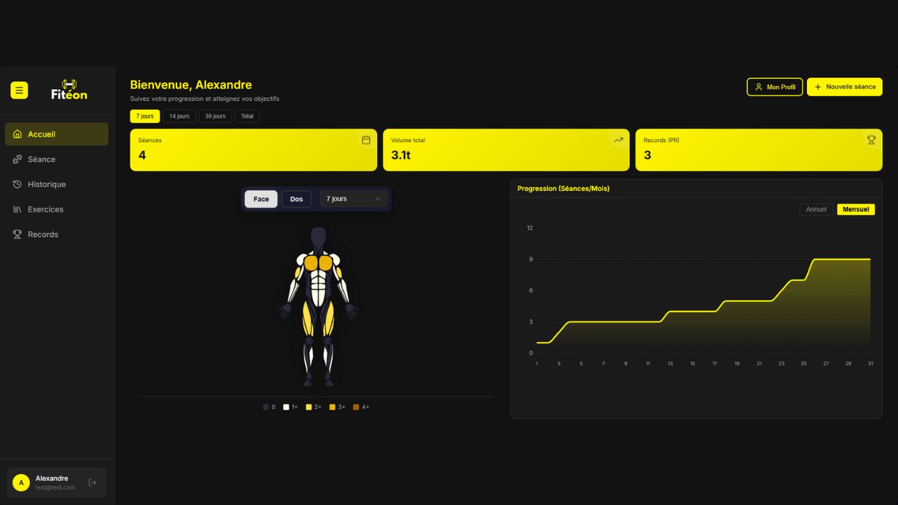The width and height of the screenshot is (898, 505).
Task: Click the chest muscles on the body figure
Action: (x=318, y=263)
